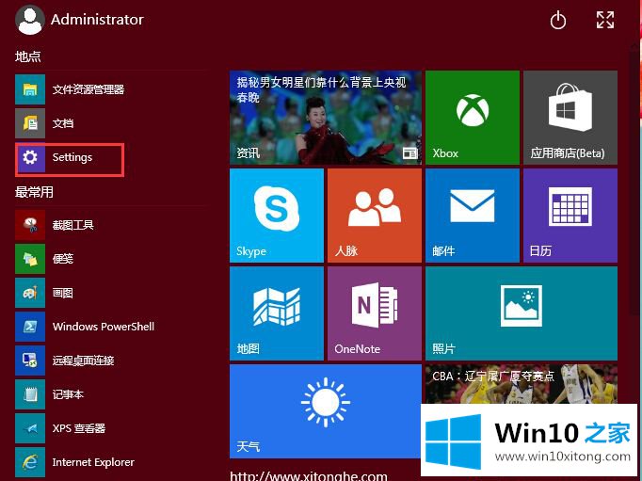Open the 邮件 mail tile

[x=473, y=216]
